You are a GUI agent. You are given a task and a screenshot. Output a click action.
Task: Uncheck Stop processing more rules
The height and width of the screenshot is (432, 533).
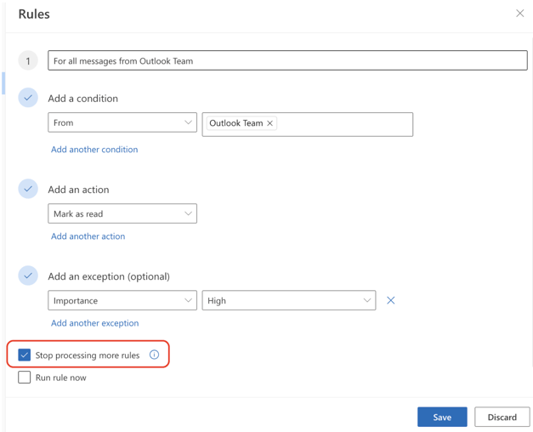point(25,355)
